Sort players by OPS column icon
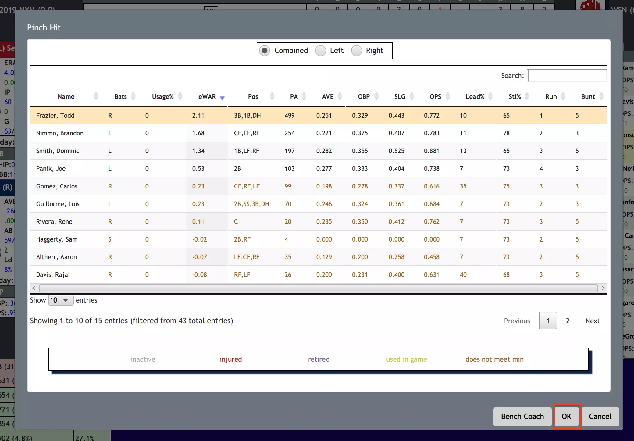The image size is (634, 441). [x=448, y=96]
